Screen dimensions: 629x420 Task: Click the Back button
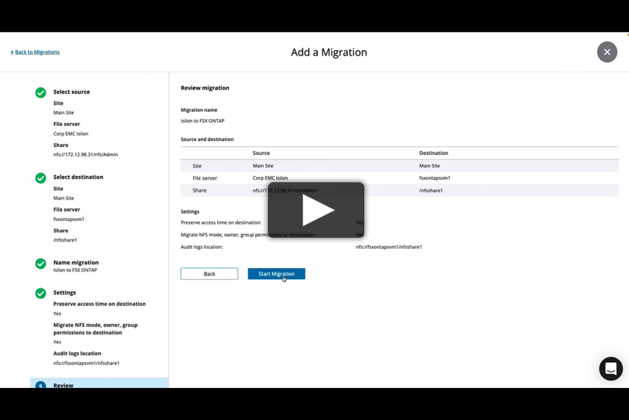tap(209, 274)
